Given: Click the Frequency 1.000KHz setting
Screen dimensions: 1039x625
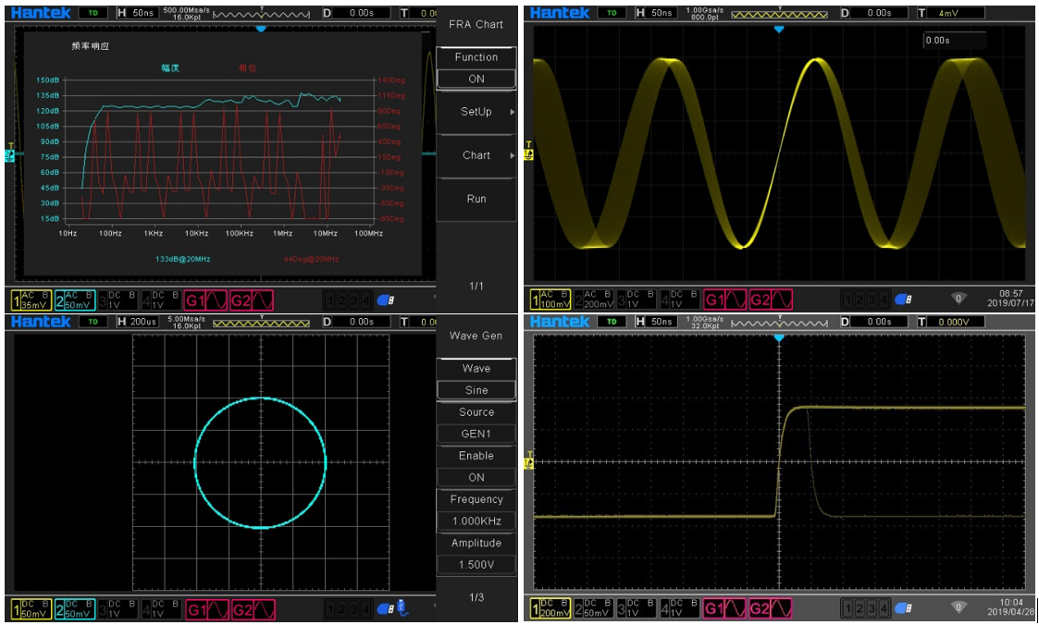Looking at the screenshot, I should coord(476,521).
